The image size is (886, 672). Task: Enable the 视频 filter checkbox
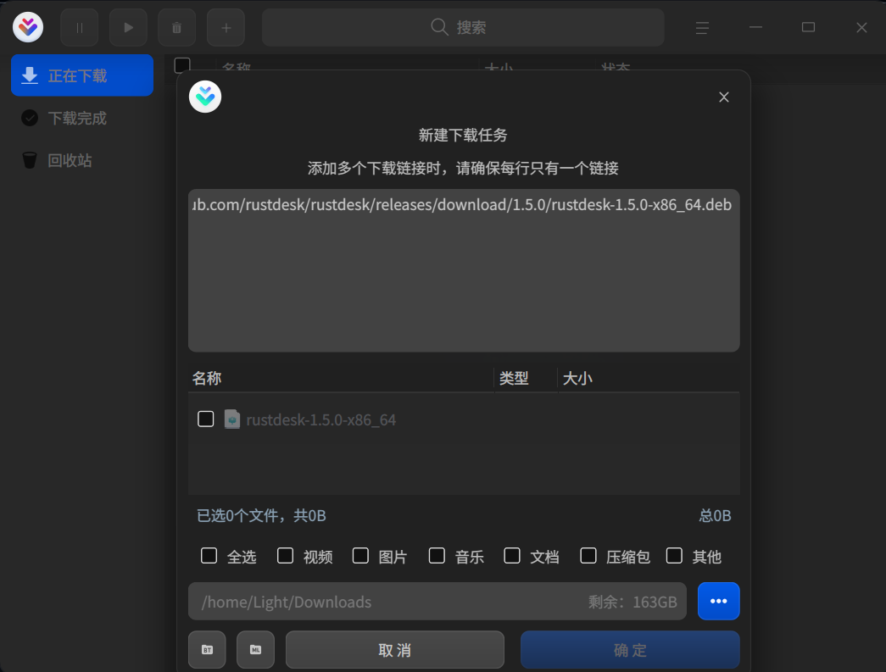tap(286, 556)
